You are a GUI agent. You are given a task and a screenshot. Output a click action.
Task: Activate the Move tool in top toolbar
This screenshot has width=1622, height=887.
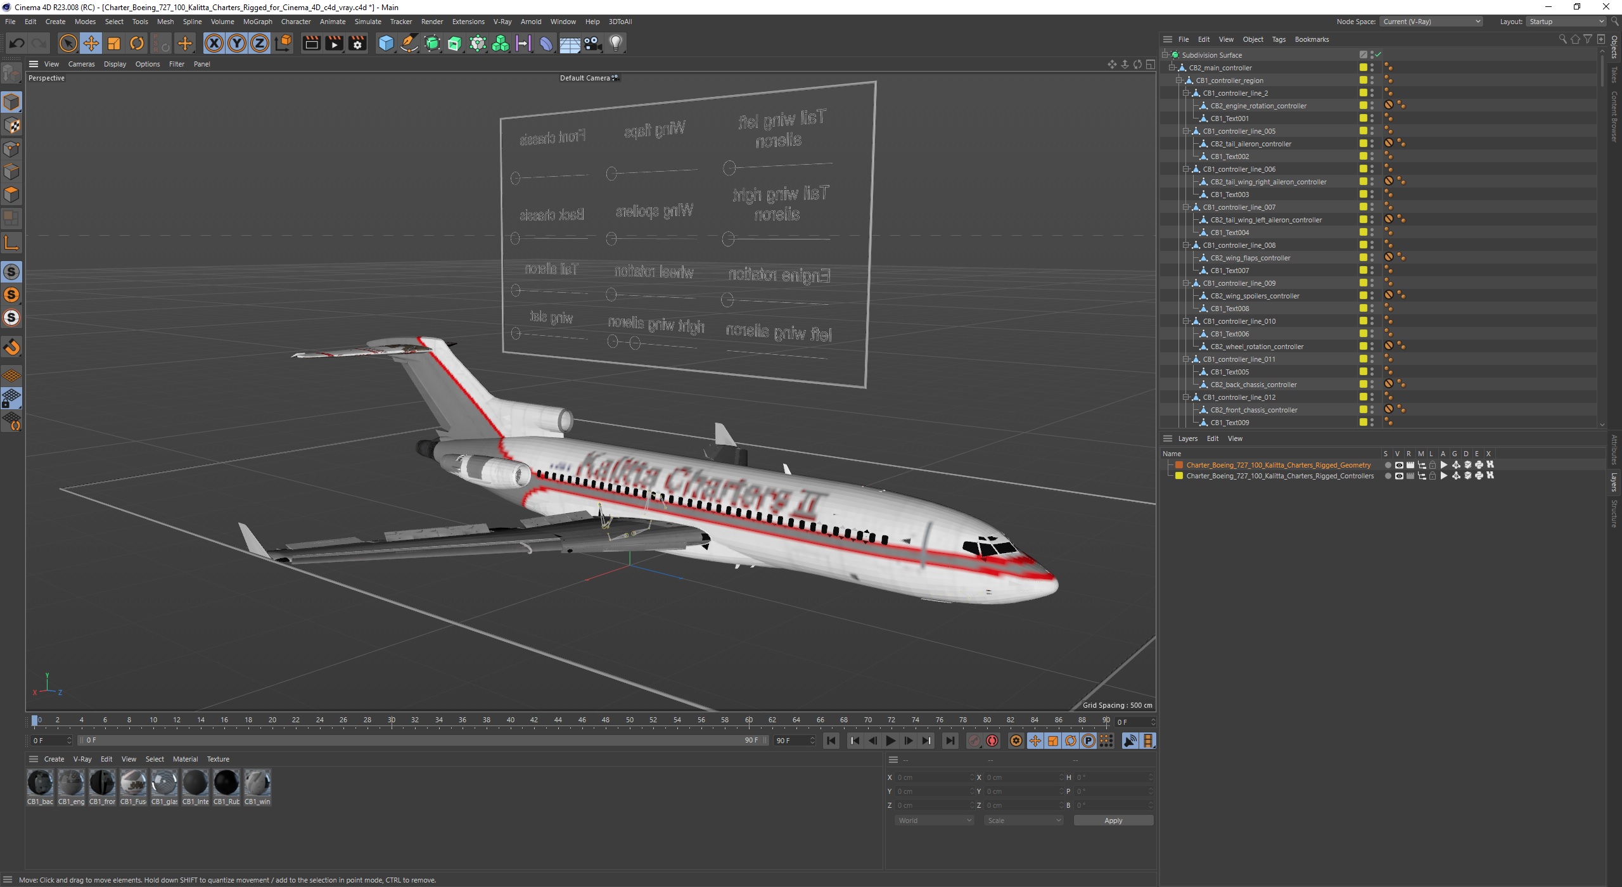[91, 43]
